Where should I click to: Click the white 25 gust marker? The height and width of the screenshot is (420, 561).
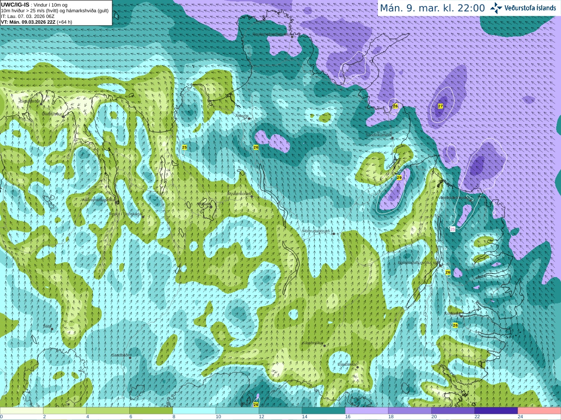(x=453, y=229)
